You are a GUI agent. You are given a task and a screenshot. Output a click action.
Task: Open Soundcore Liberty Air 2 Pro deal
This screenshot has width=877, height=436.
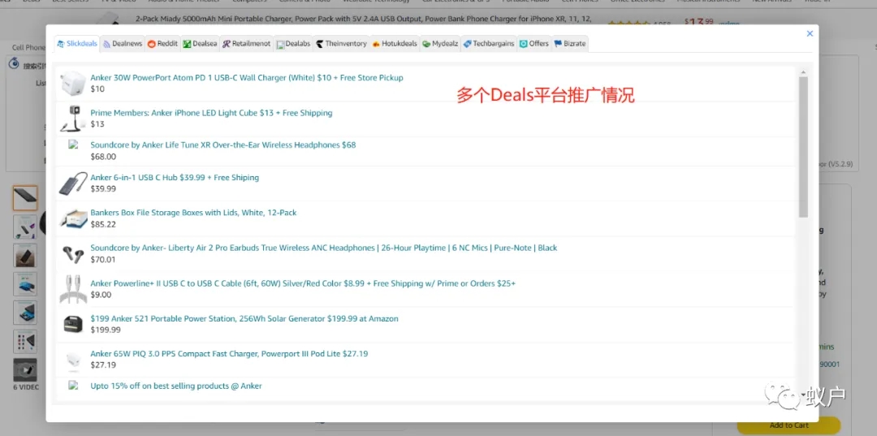click(x=324, y=248)
